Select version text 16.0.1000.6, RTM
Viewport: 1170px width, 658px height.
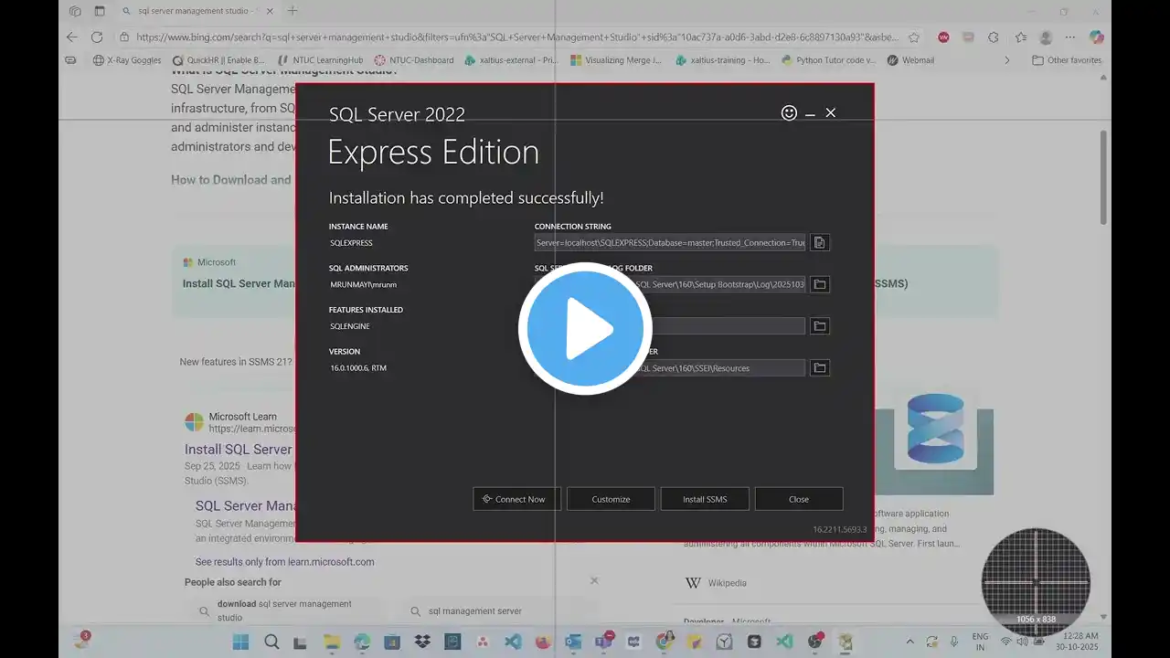[358, 368]
